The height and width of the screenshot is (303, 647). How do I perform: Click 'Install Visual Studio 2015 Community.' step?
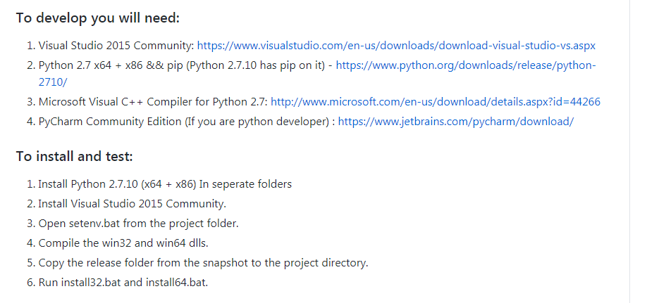click(132, 204)
